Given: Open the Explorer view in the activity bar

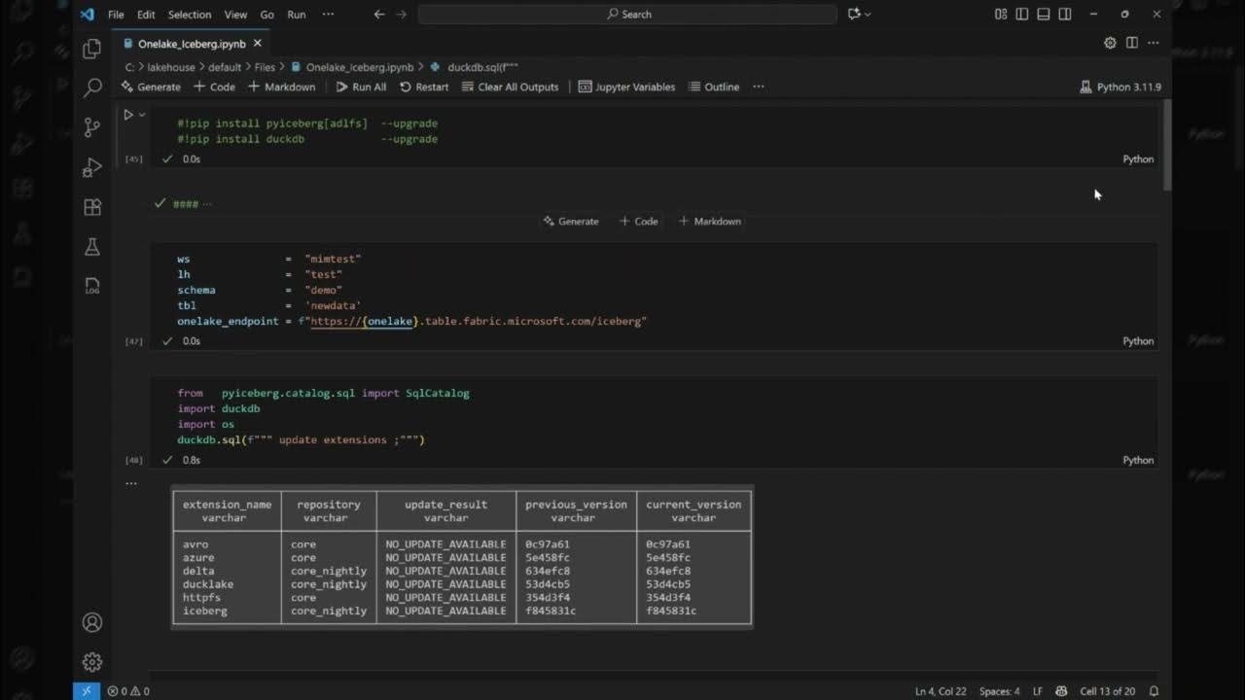Looking at the screenshot, I should click(92, 49).
